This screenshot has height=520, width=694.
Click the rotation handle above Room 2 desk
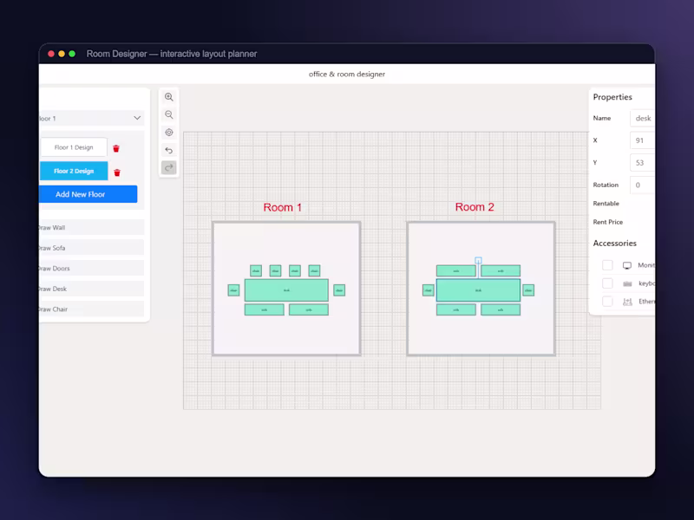[x=478, y=261]
